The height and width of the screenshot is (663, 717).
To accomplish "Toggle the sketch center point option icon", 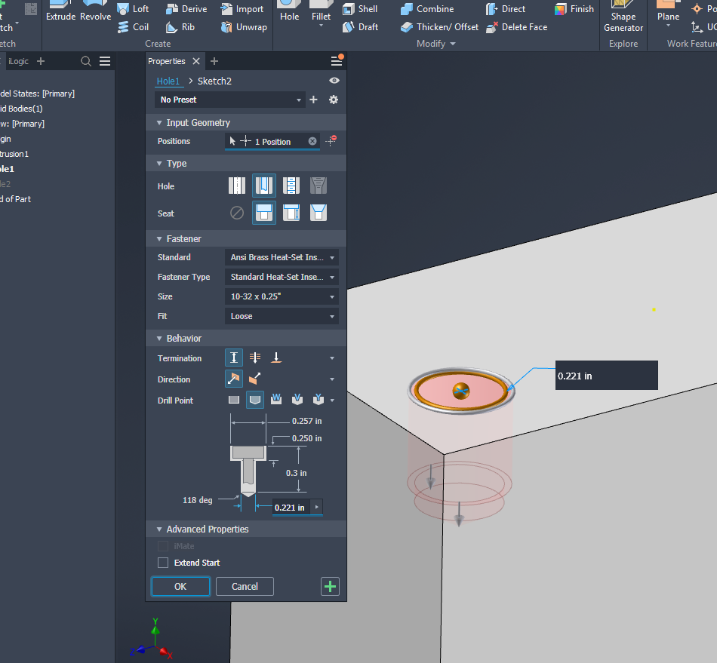I will 331,141.
